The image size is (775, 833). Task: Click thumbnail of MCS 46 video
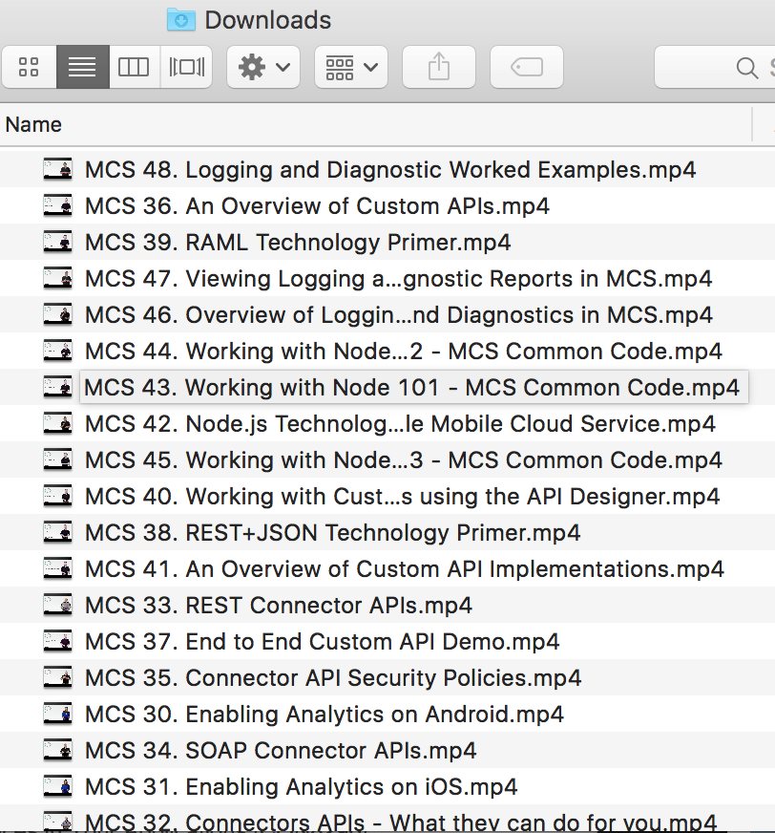click(x=57, y=314)
